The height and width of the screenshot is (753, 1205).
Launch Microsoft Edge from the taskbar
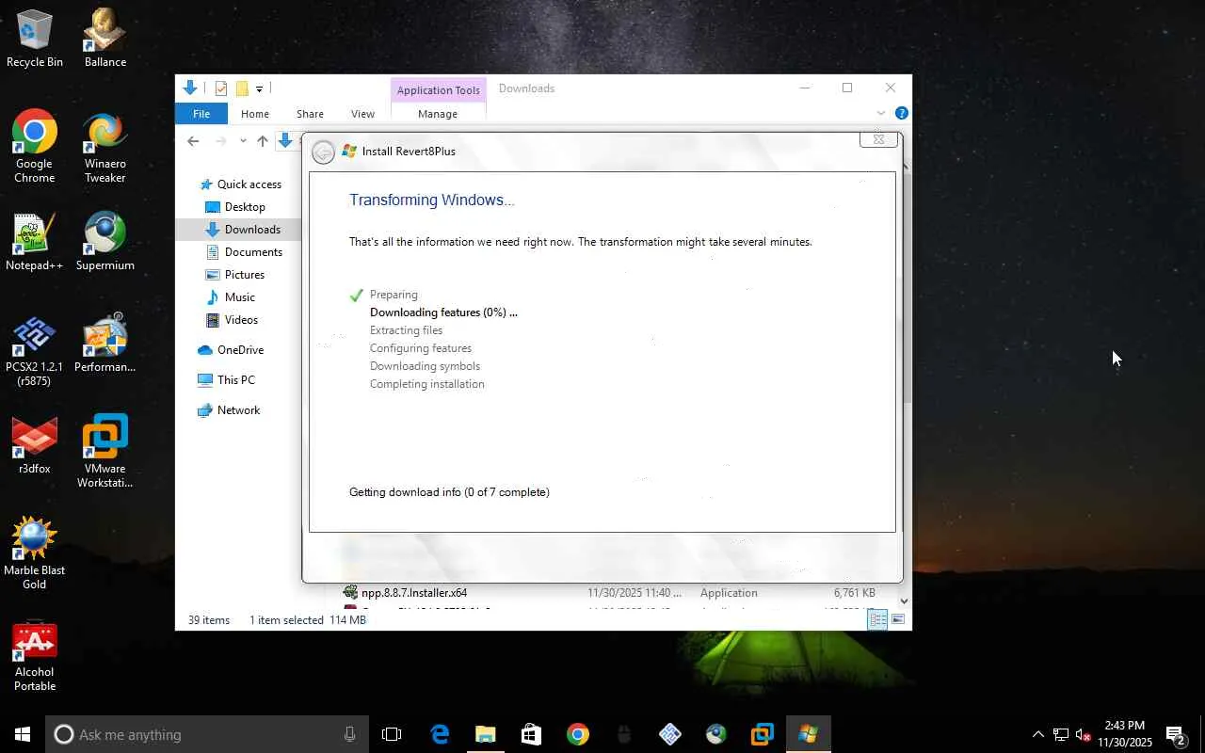pyautogui.click(x=440, y=734)
